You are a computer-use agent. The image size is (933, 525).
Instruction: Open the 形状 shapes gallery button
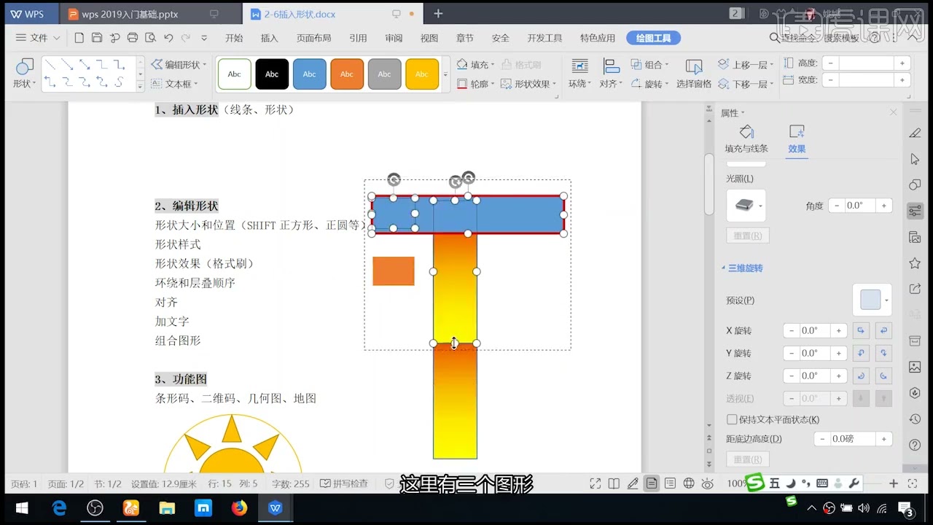pyautogui.click(x=25, y=74)
